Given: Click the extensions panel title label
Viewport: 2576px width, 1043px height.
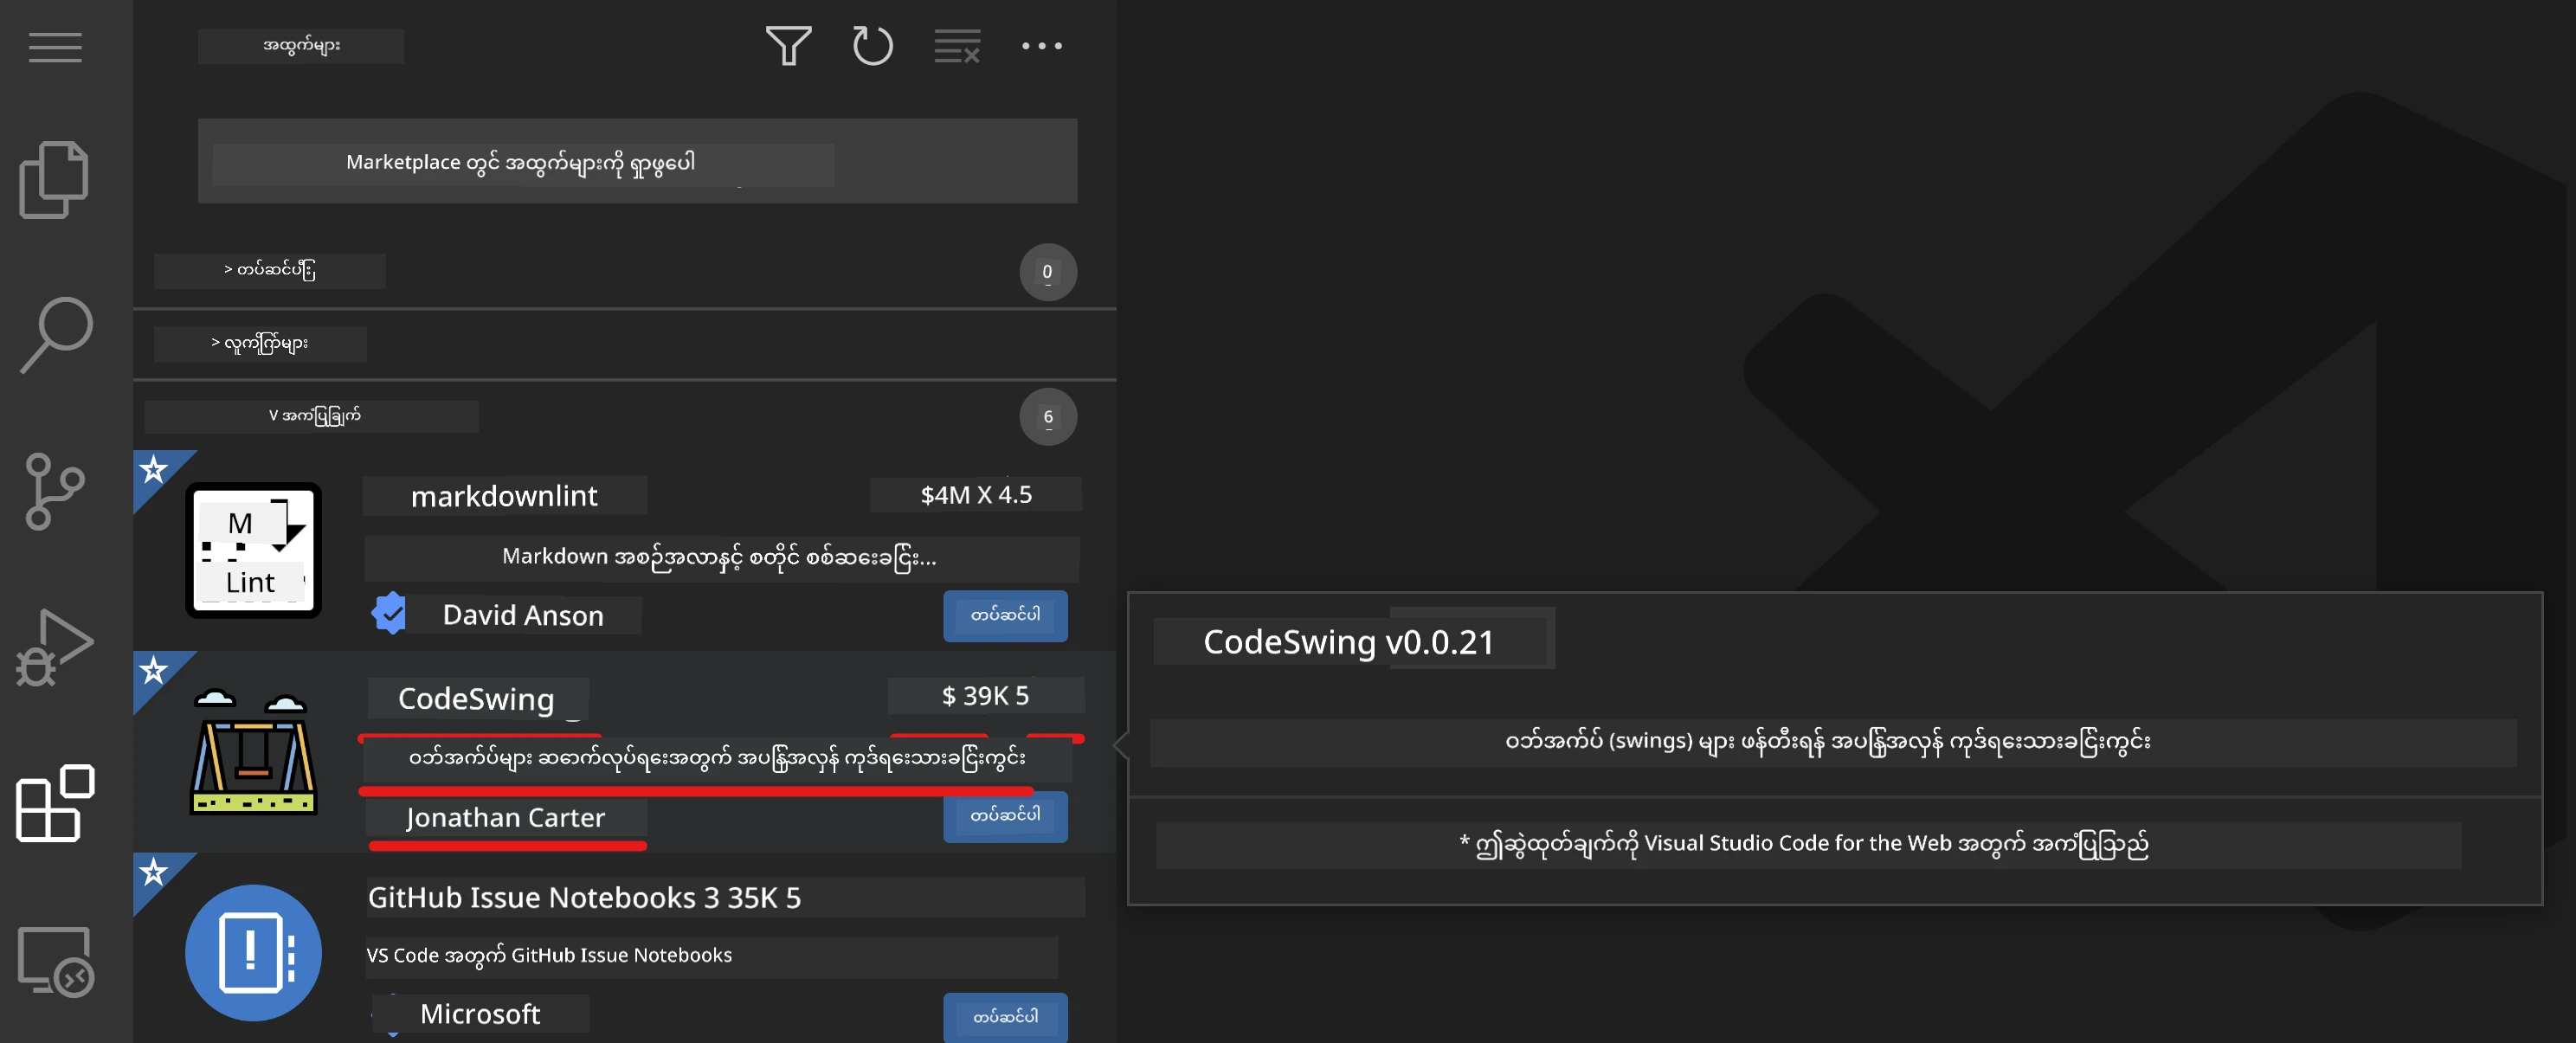Looking at the screenshot, I should (301, 46).
